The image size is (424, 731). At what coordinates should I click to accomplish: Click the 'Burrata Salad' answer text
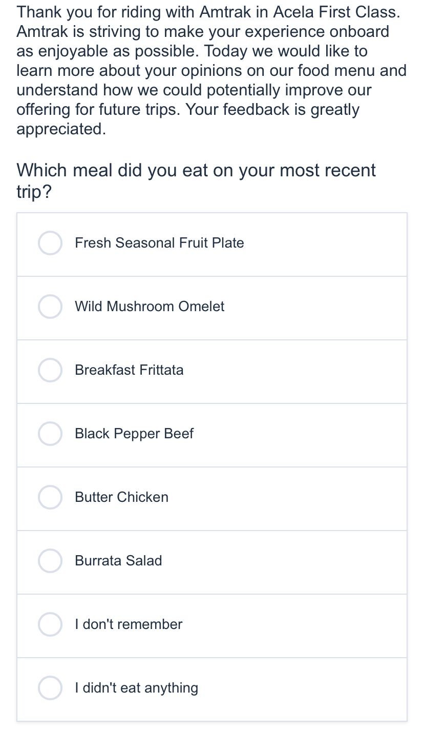pyautogui.click(x=118, y=561)
